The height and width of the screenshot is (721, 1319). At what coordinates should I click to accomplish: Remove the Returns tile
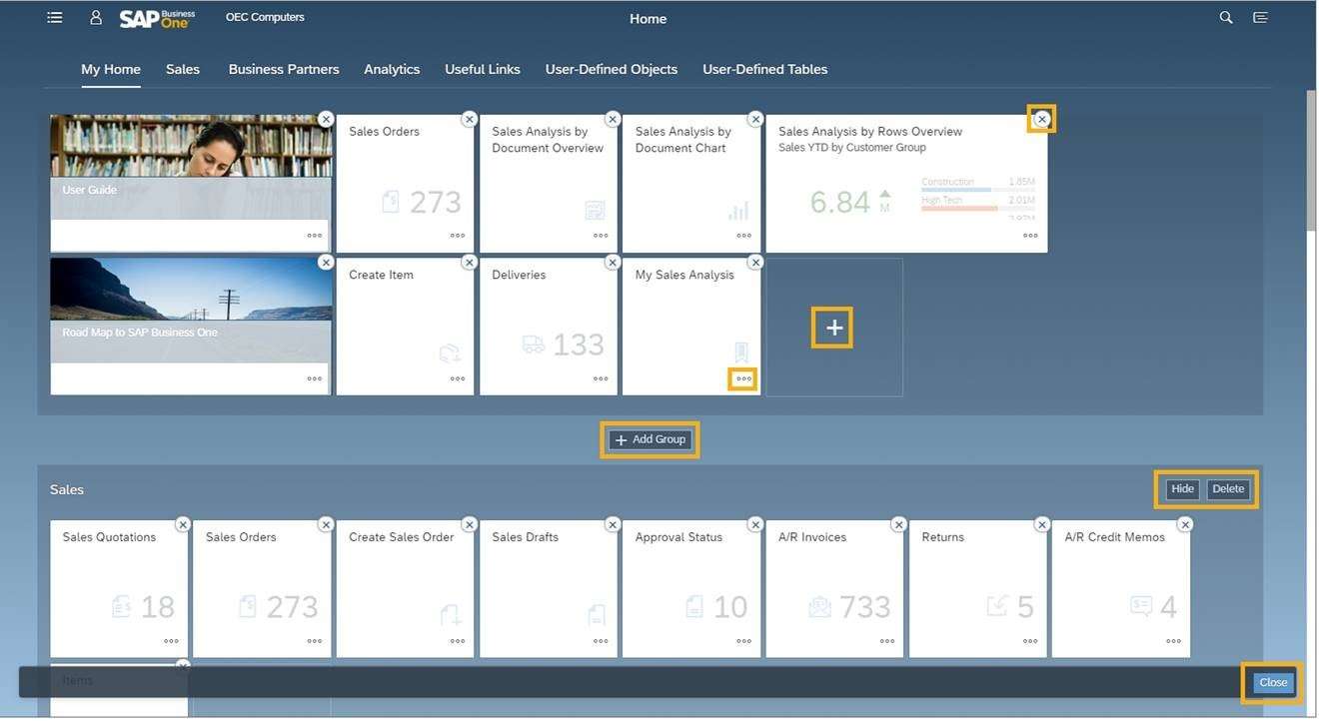[1042, 525]
